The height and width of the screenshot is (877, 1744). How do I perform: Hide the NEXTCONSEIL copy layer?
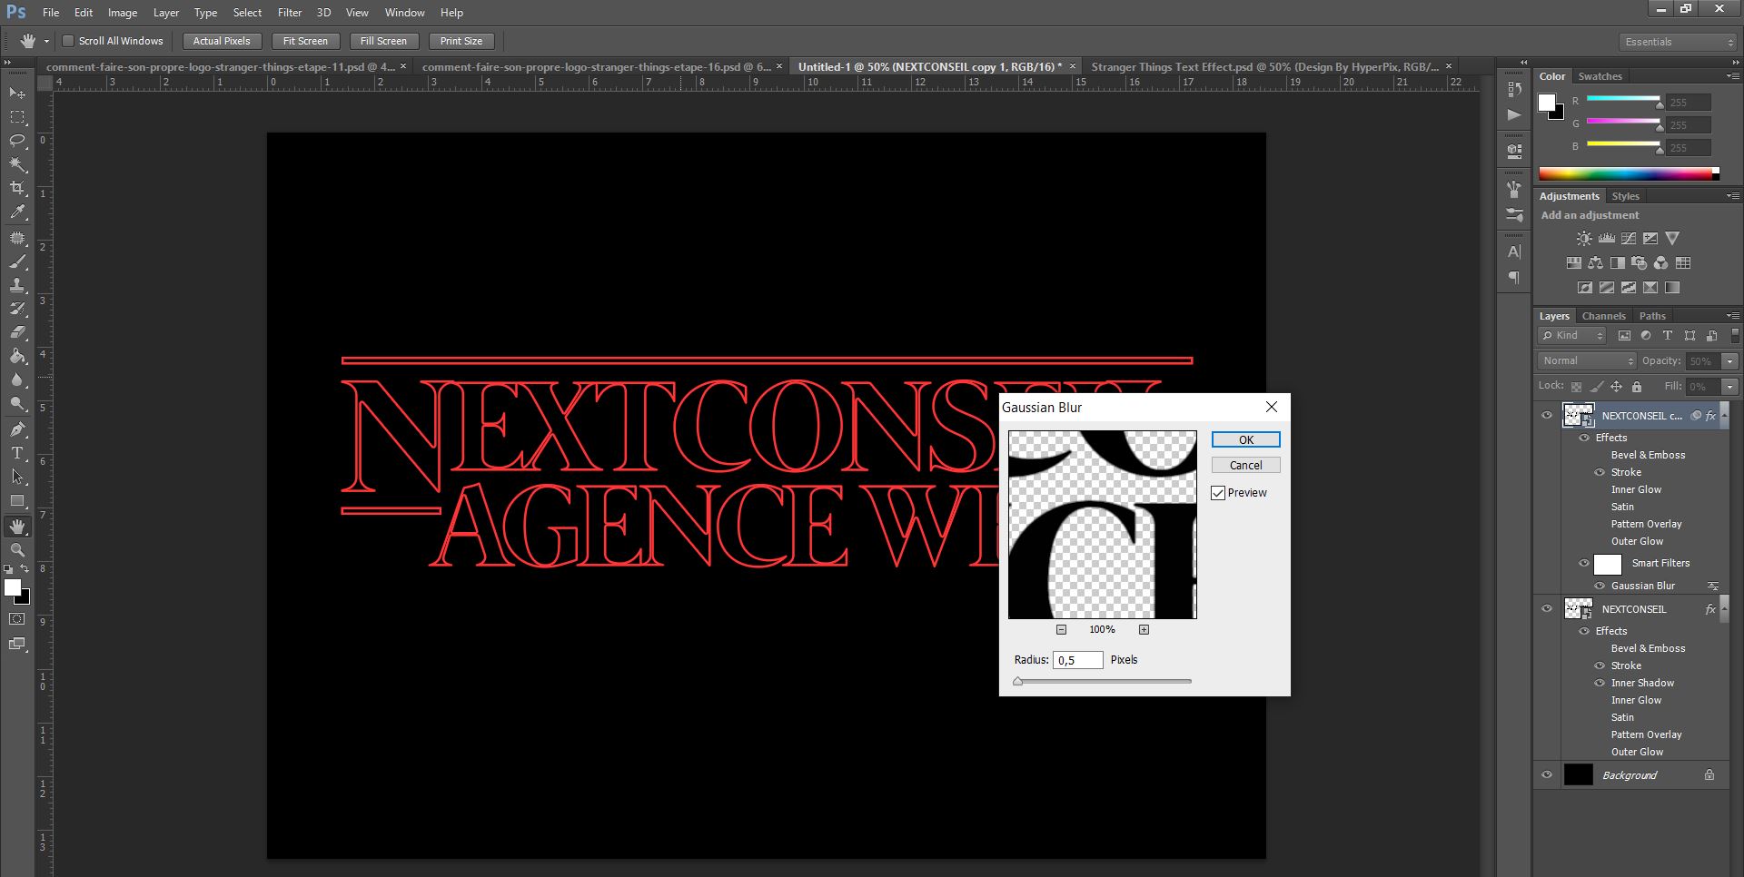tap(1547, 416)
